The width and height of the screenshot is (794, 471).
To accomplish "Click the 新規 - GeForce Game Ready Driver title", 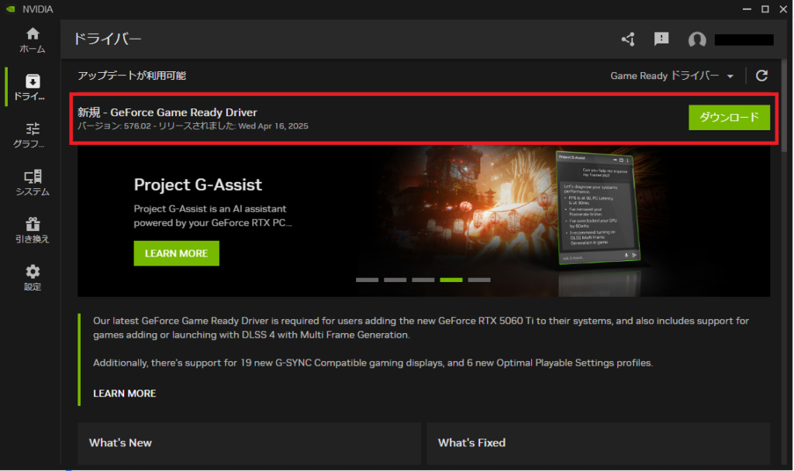I will (167, 112).
